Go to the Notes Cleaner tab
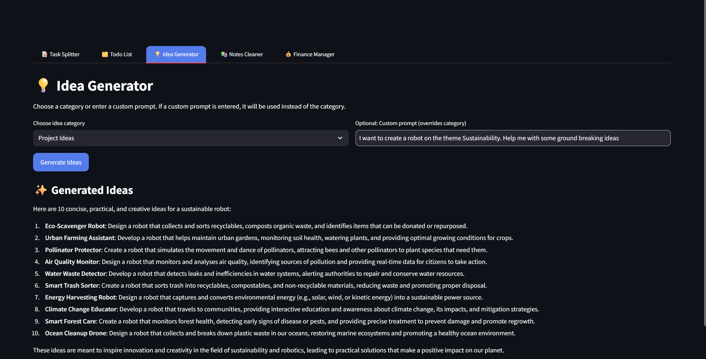The height and width of the screenshot is (359, 706). point(246,54)
